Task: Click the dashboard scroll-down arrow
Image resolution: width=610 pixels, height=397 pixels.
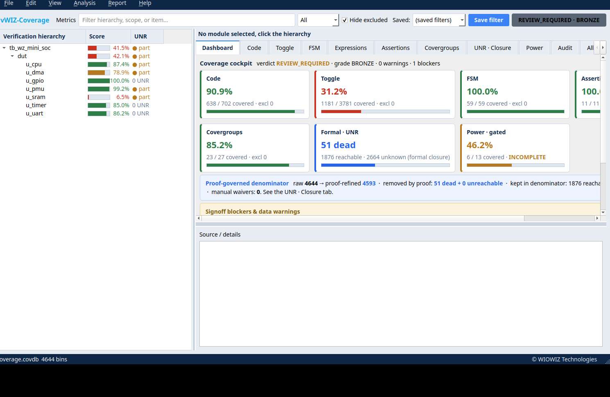Action: [x=603, y=212]
